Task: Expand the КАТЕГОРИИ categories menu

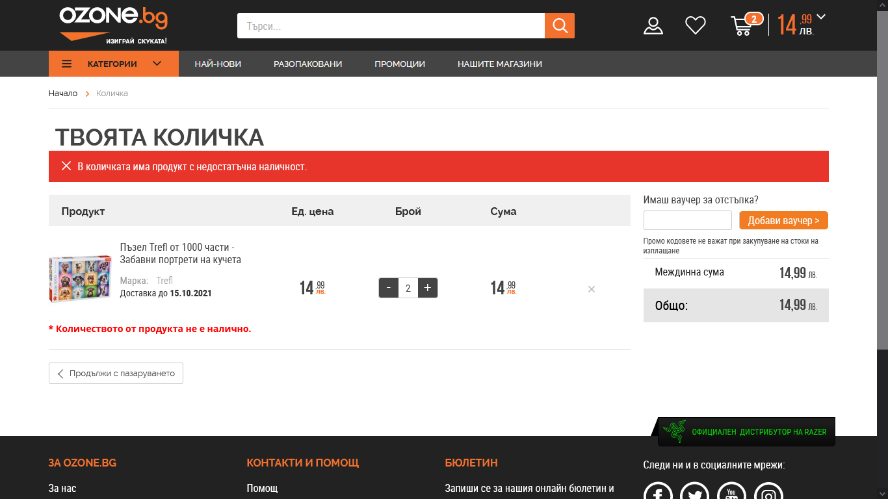Action: (x=113, y=64)
